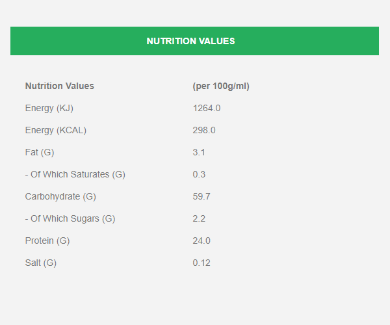This screenshot has width=390, height=325.
Task: Select the Salt (G) label
Action: pyautogui.click(x=41, y=263)
